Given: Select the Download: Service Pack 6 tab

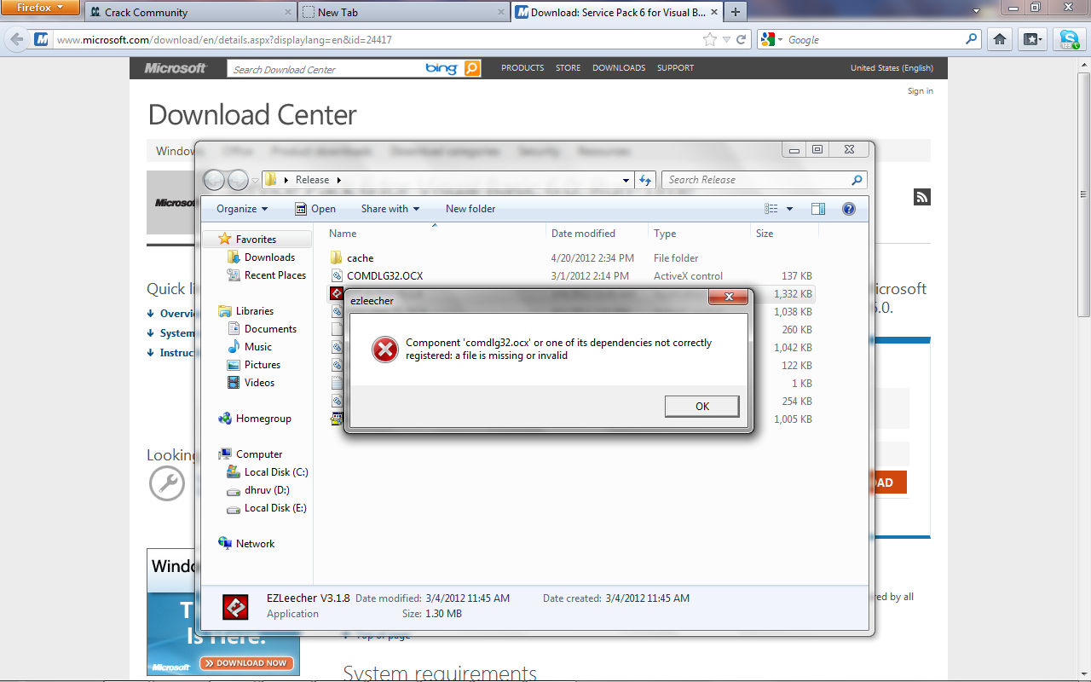Looking at the screenshot, I should (617, 12).
